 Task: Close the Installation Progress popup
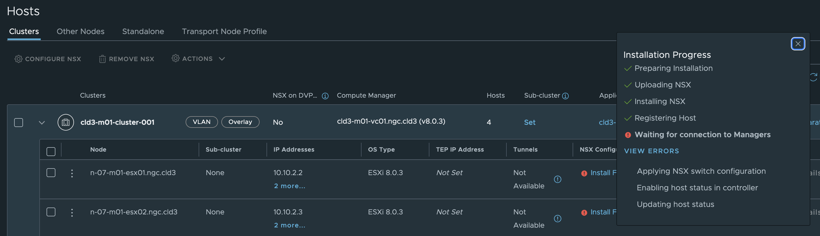pyautogui.click(x=798, y=44)
